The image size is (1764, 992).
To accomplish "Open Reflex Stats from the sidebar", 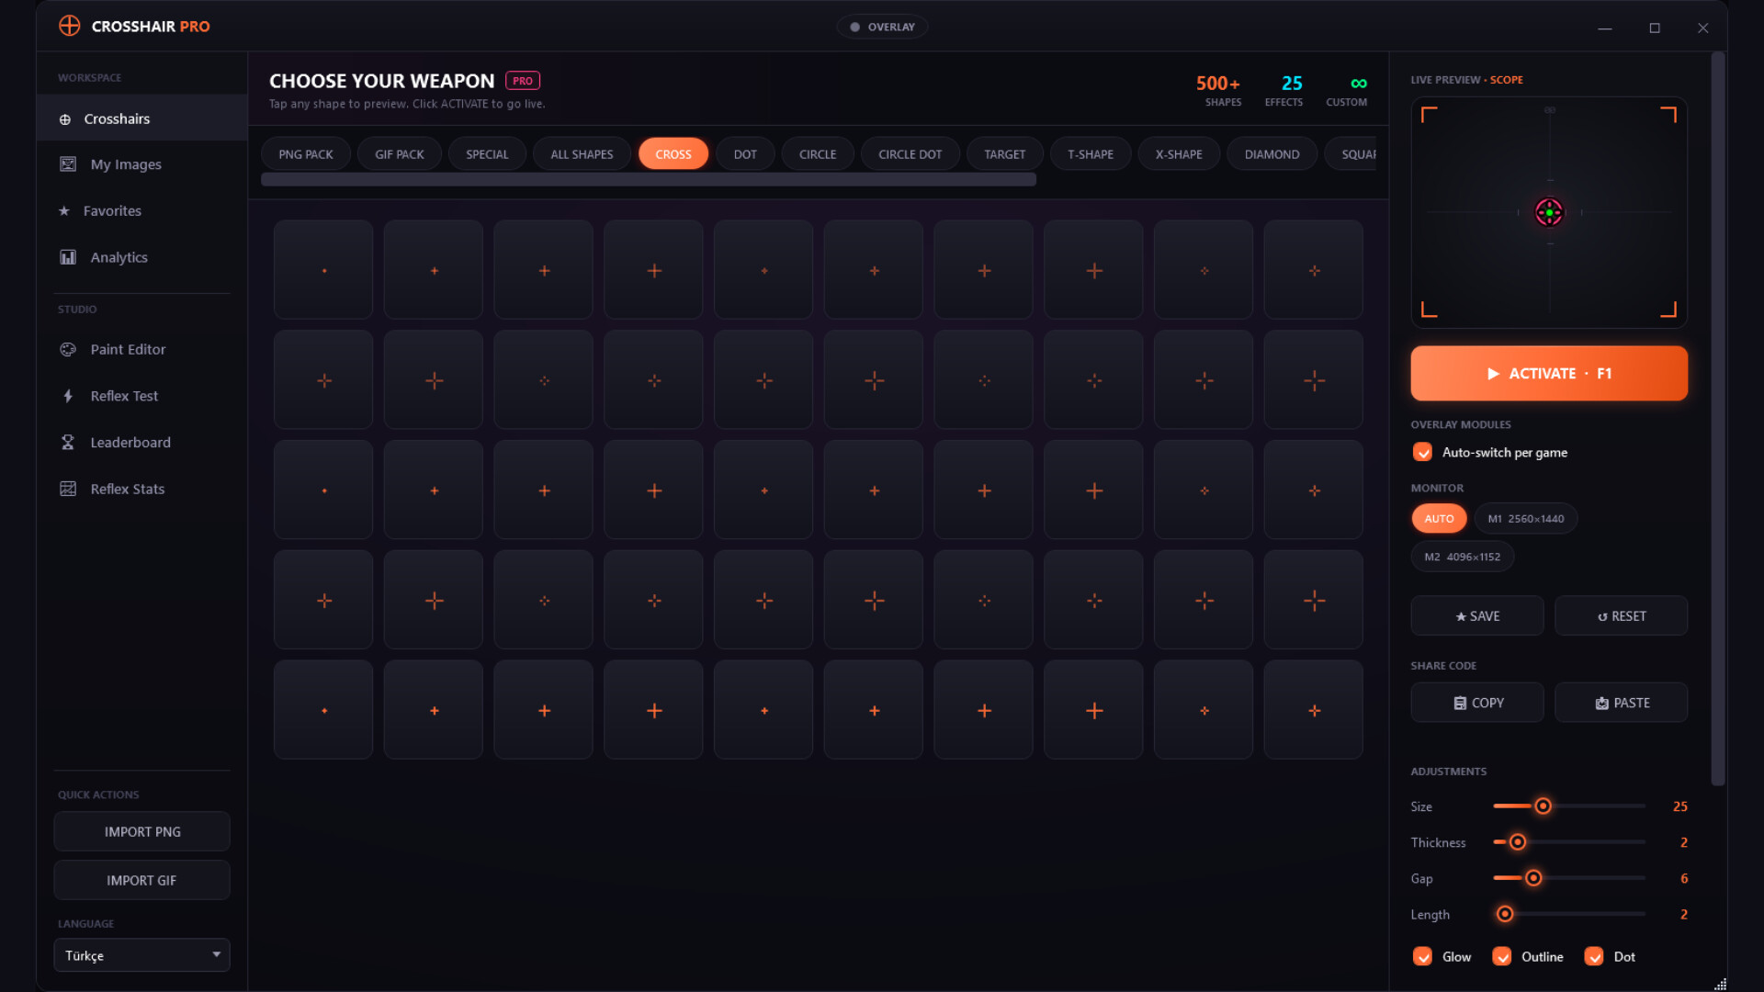I will click(x=141, y=489).
